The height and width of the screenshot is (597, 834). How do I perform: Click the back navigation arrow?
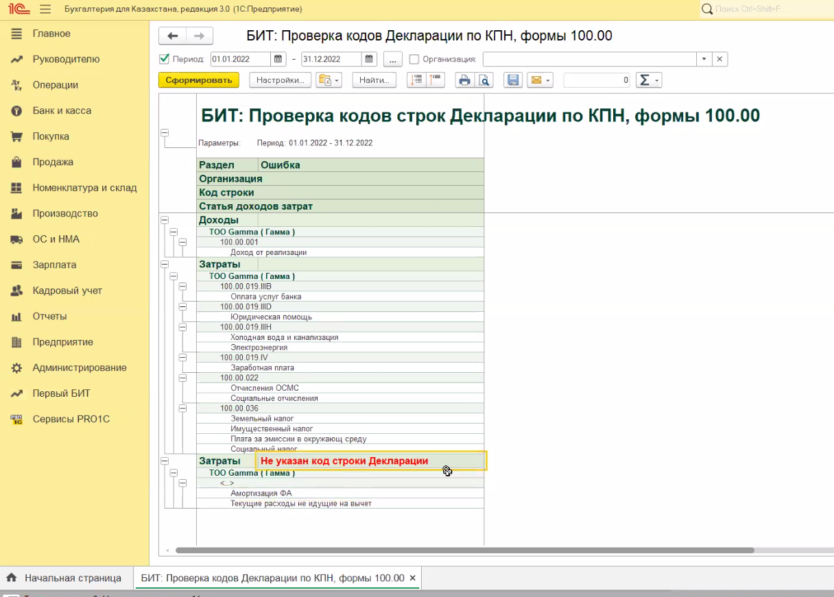(172, 36)
